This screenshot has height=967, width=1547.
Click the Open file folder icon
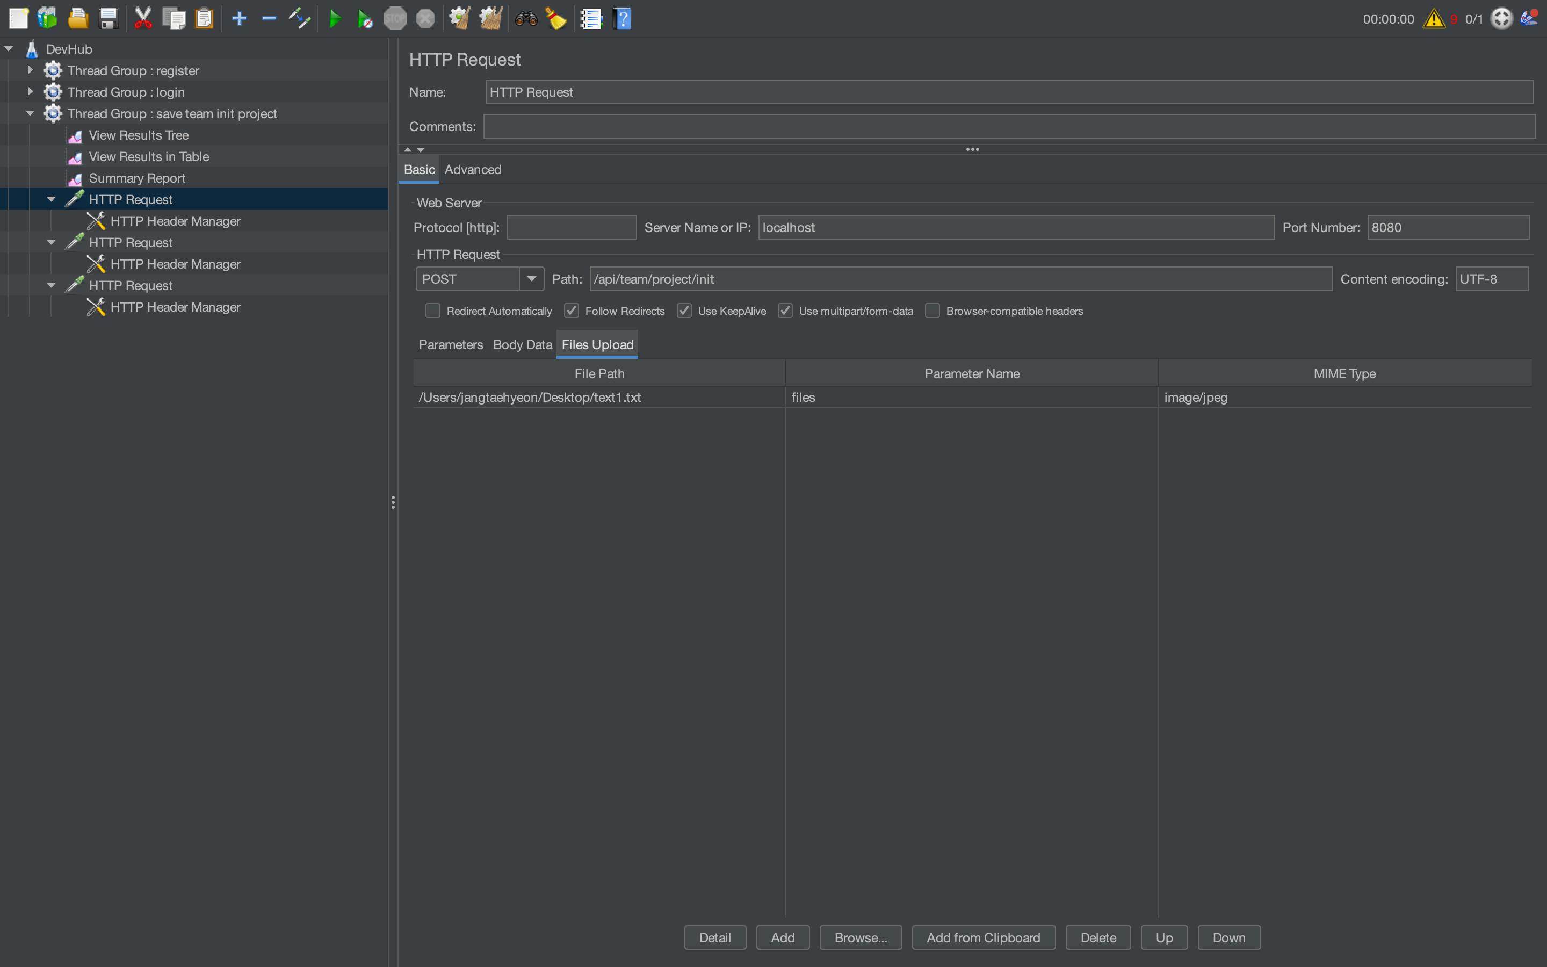pyautogui.click(x=78, y=19)
